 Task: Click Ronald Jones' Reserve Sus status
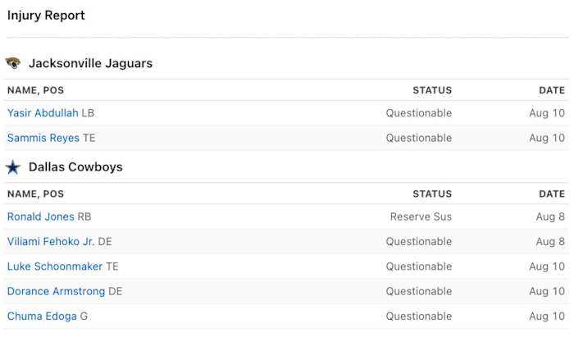click(421, 217)
